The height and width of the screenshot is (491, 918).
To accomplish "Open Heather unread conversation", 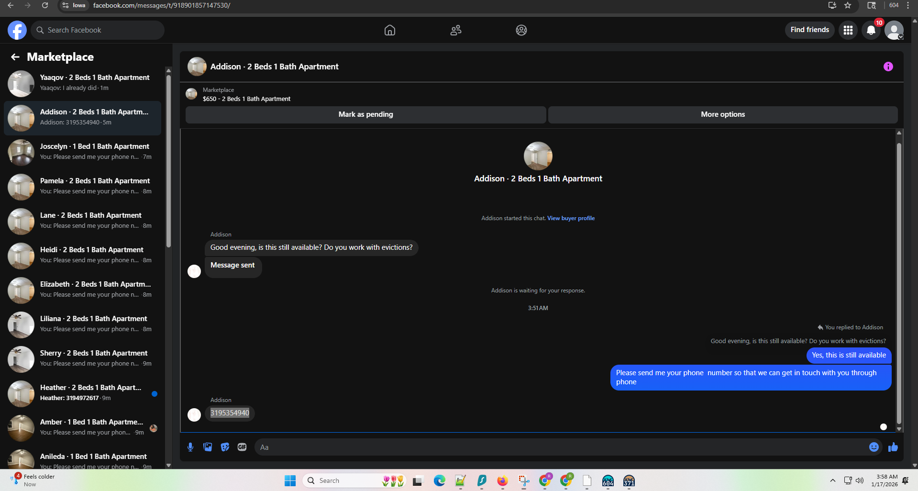I will 82,393.
